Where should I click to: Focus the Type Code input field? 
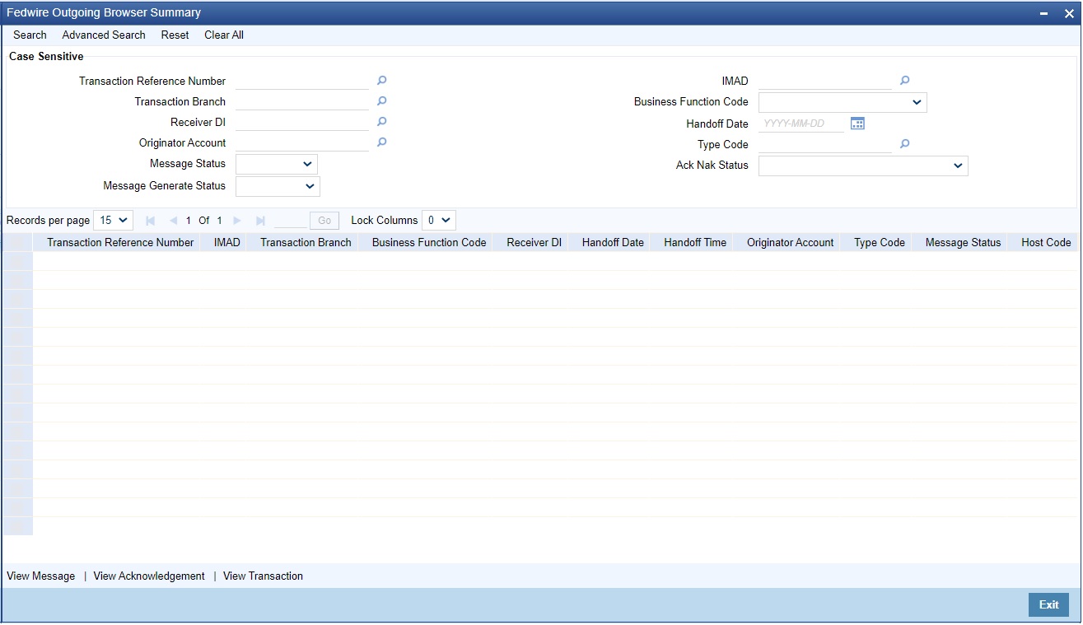[x=825, y=144]
